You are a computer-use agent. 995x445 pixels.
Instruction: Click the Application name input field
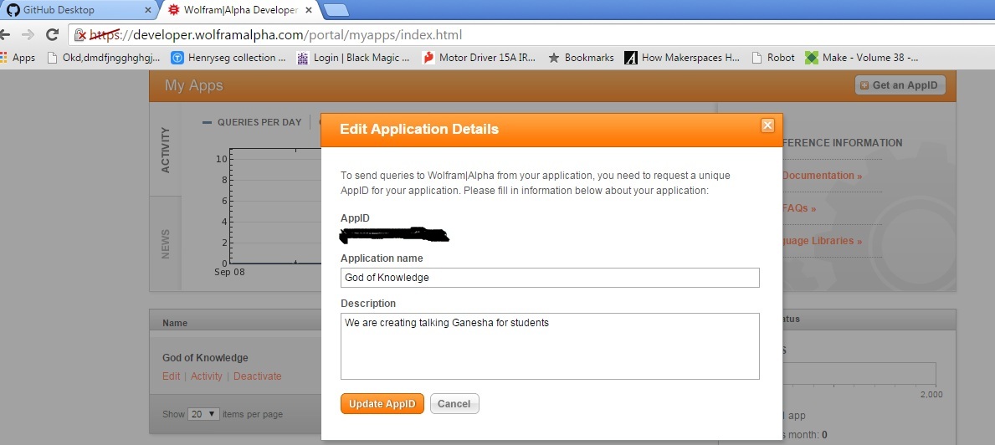tap(550, 278)
